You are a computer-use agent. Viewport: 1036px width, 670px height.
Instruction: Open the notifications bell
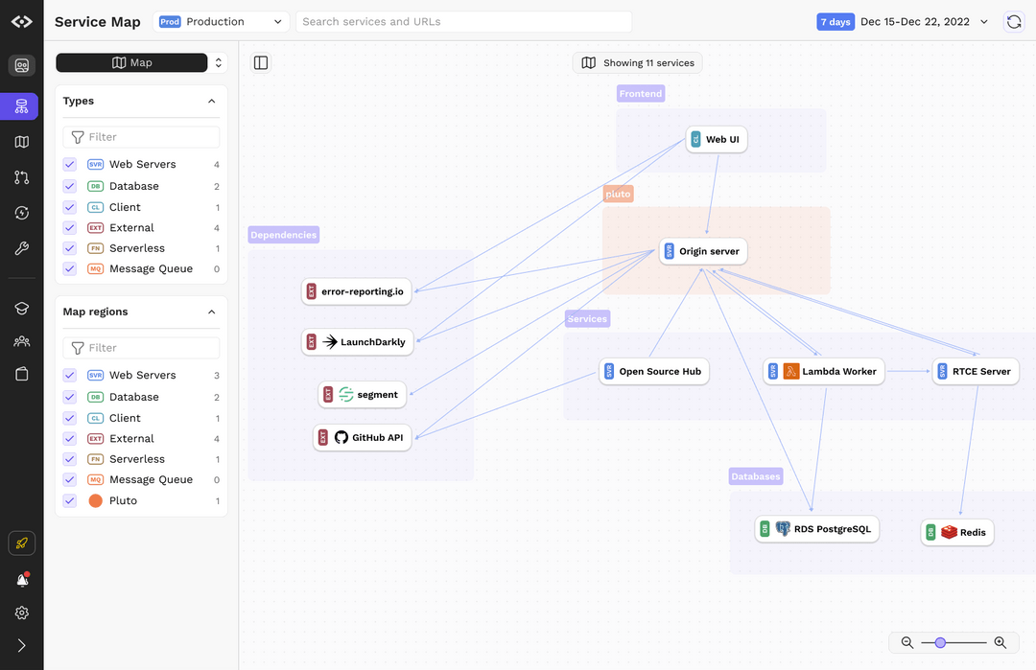(21, 578)
